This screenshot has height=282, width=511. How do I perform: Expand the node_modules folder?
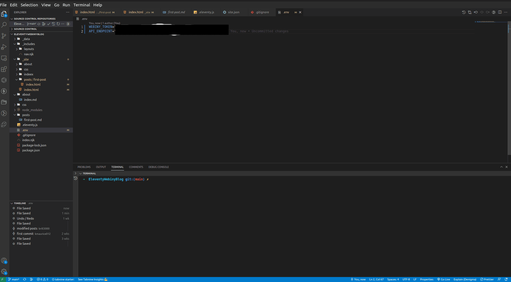(32, 110)
